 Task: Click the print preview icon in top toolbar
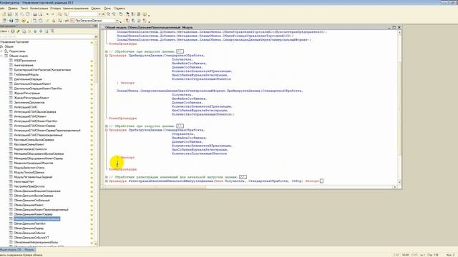coord(40,14)
